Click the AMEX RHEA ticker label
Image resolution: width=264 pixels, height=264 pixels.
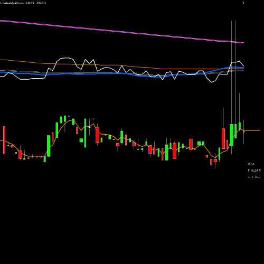click(x=36, y=3)
